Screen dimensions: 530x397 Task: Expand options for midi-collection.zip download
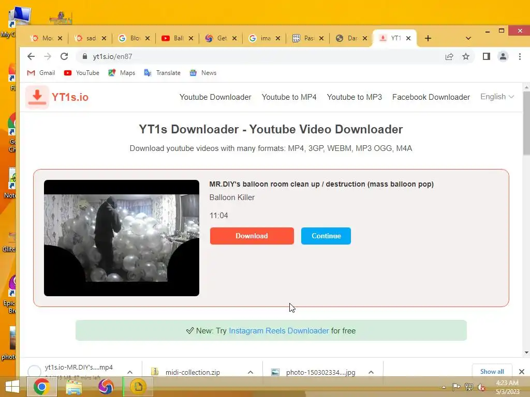(251, 372)
